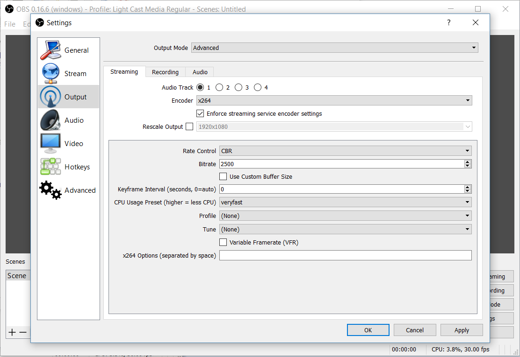
Task: Open Audio settings speaker icon
Action: (x=51, y=120)
